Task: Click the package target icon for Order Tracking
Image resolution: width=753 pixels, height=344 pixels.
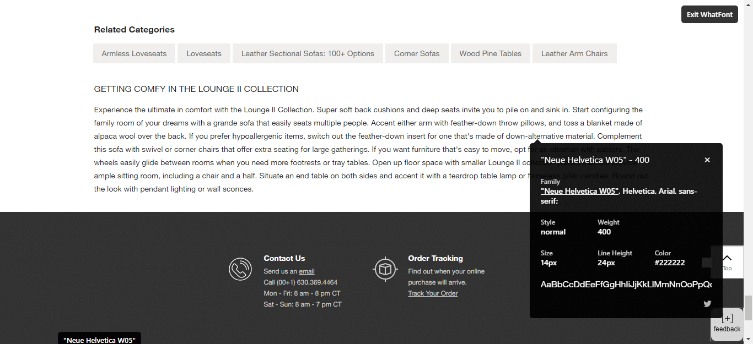Action: (385, 269)
